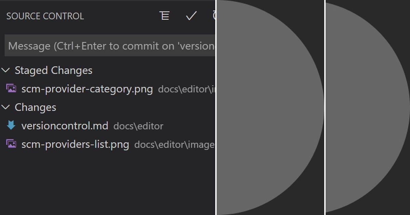
Task: Commit staged changes with the checkmark icon
Action: coord(191,16)
